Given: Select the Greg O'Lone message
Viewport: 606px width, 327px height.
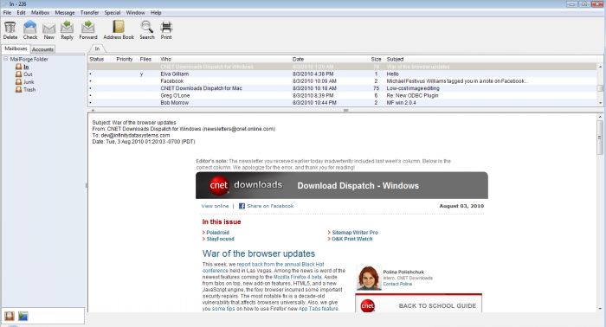Looking at the screenshot, I should pos(343,95).
